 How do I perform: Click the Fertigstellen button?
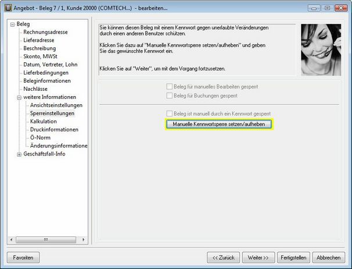click(x=294, y=257)
